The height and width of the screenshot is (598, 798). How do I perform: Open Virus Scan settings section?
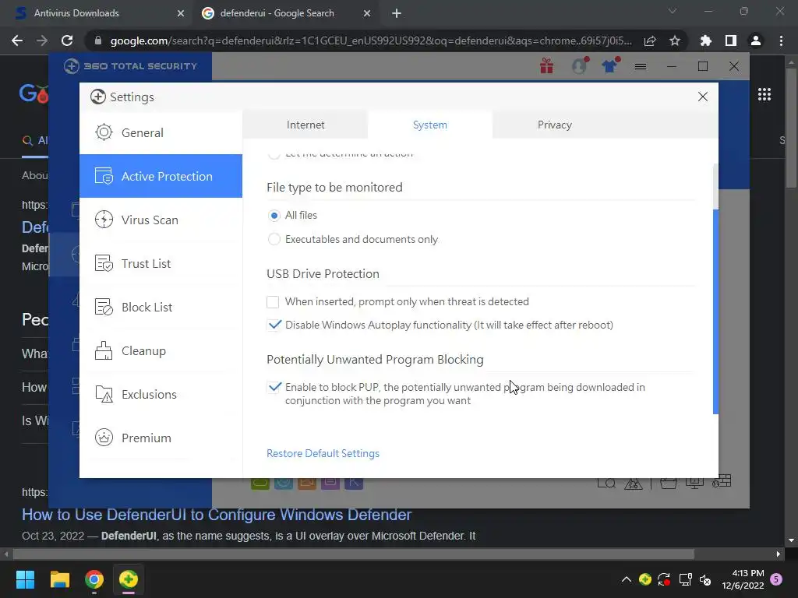pos(161,220)
